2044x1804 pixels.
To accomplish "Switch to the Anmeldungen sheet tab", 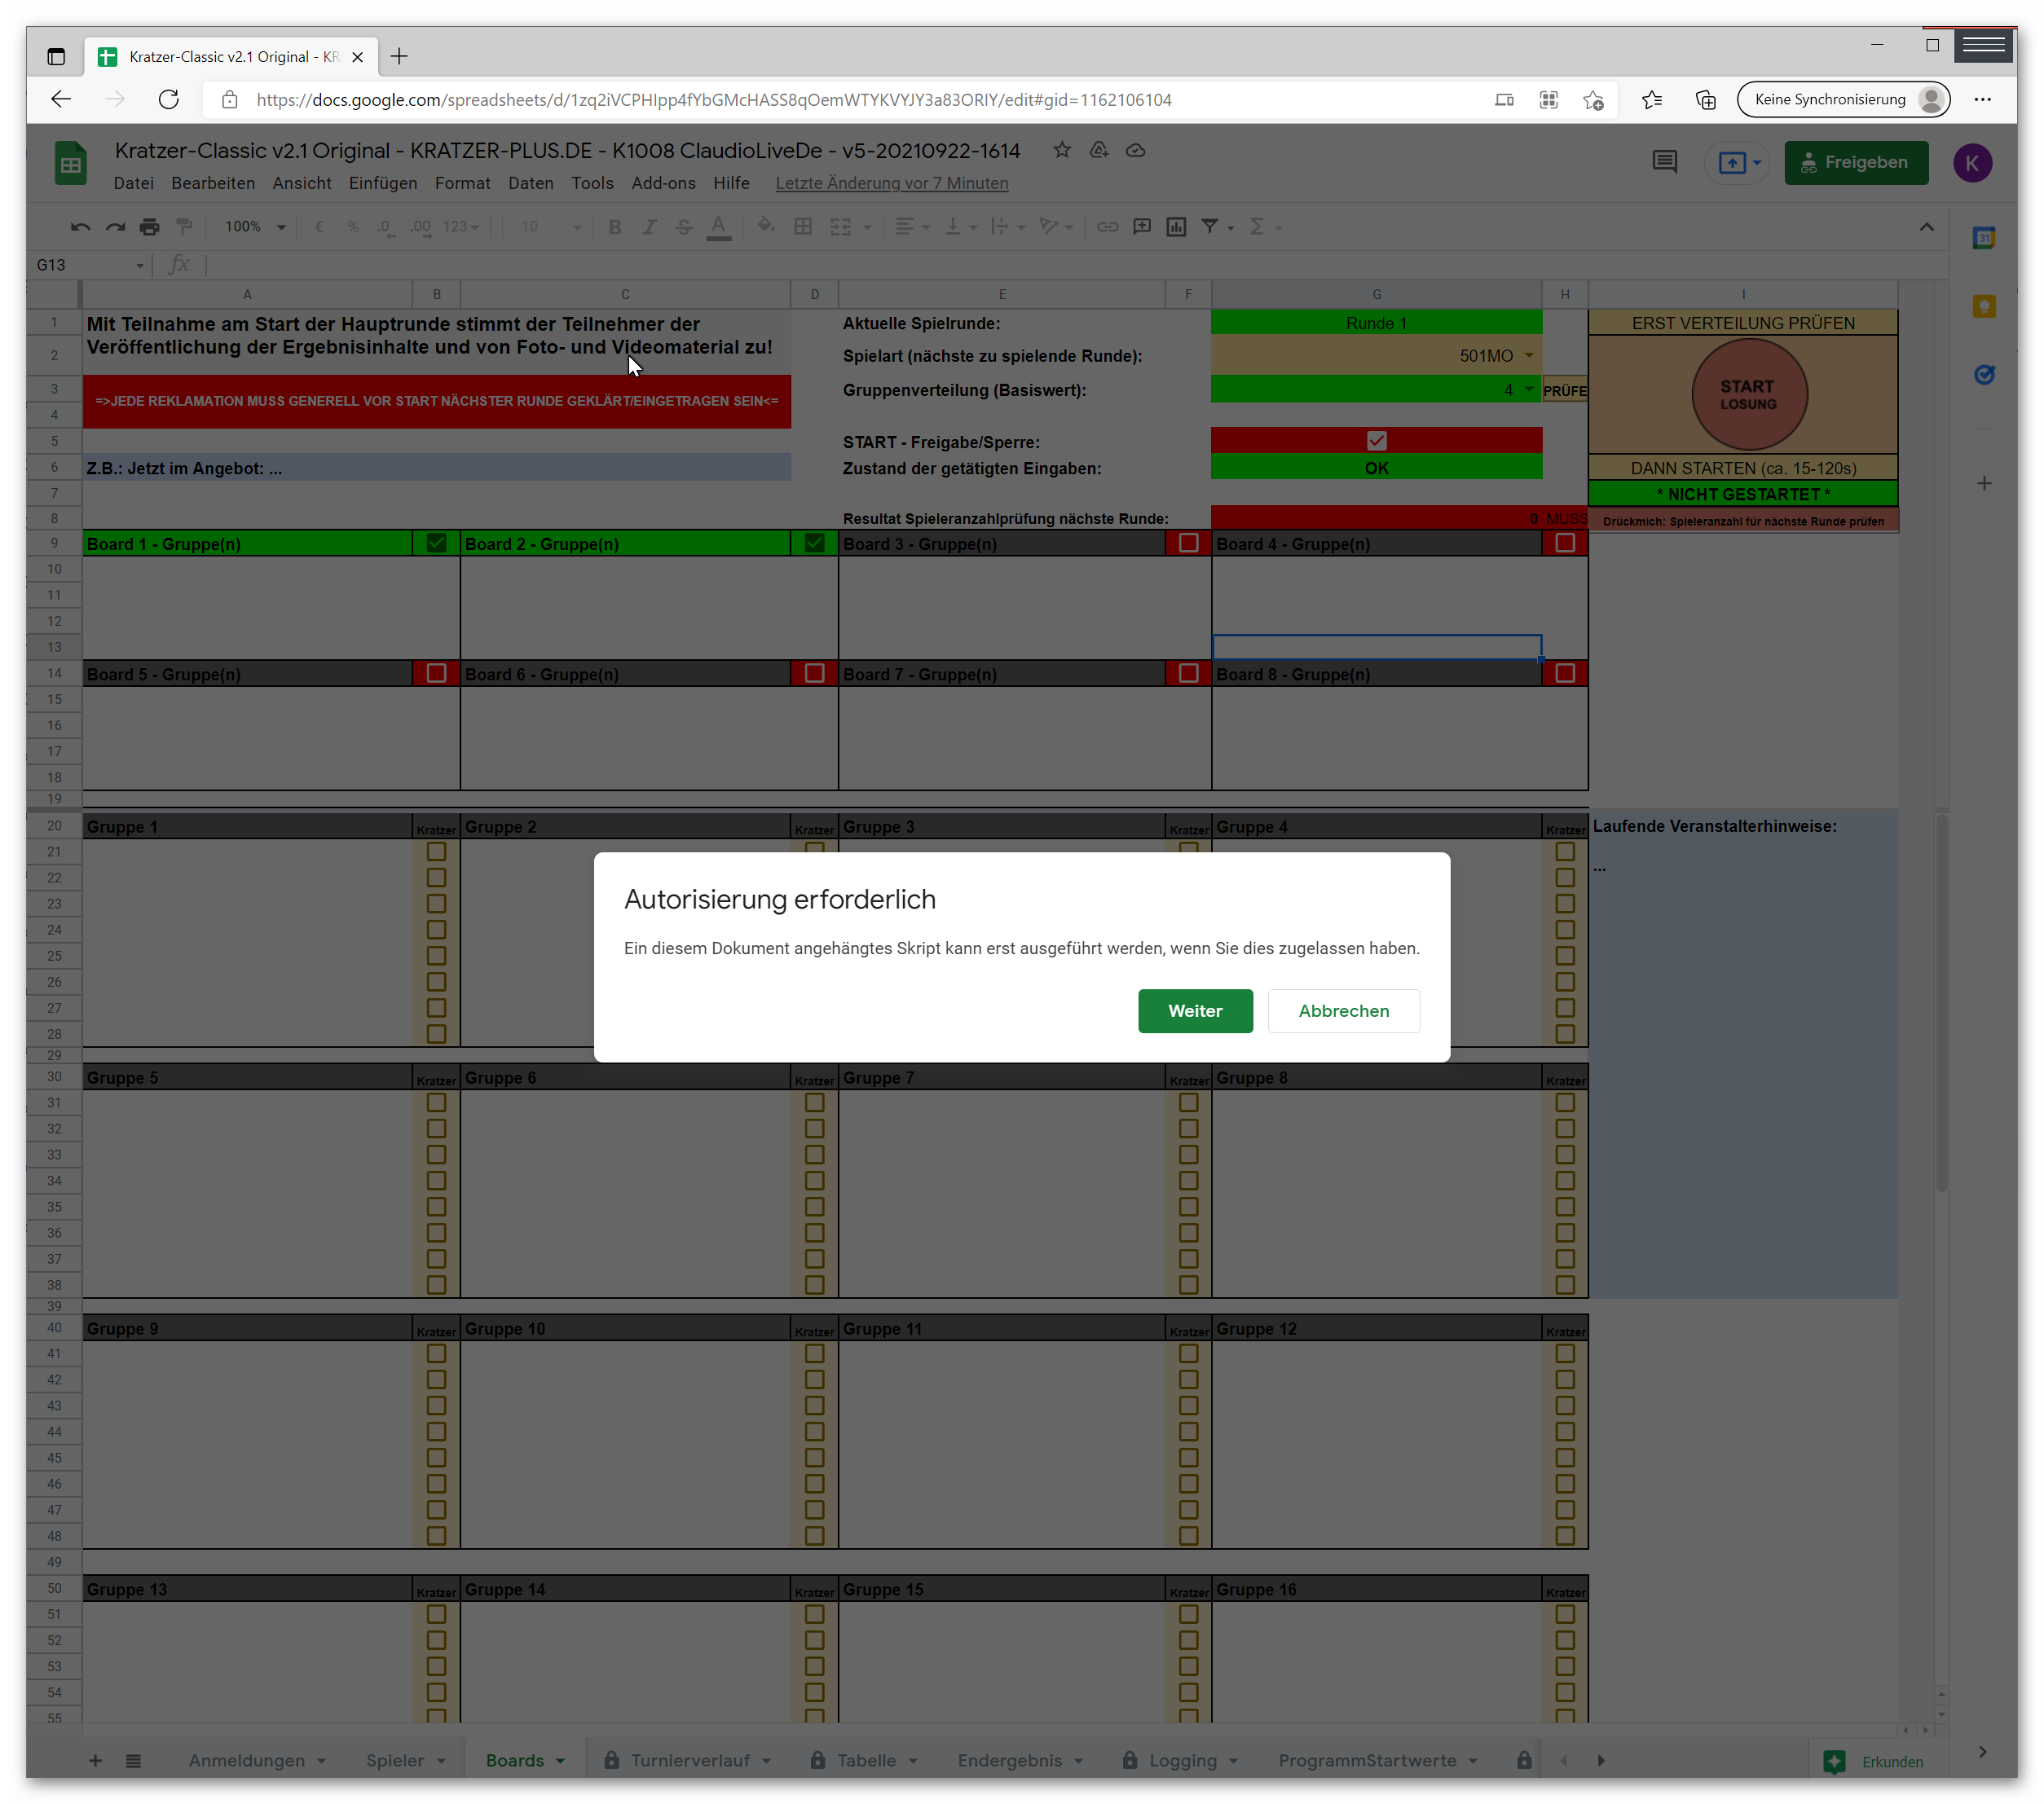I will tap(246, 1761).
